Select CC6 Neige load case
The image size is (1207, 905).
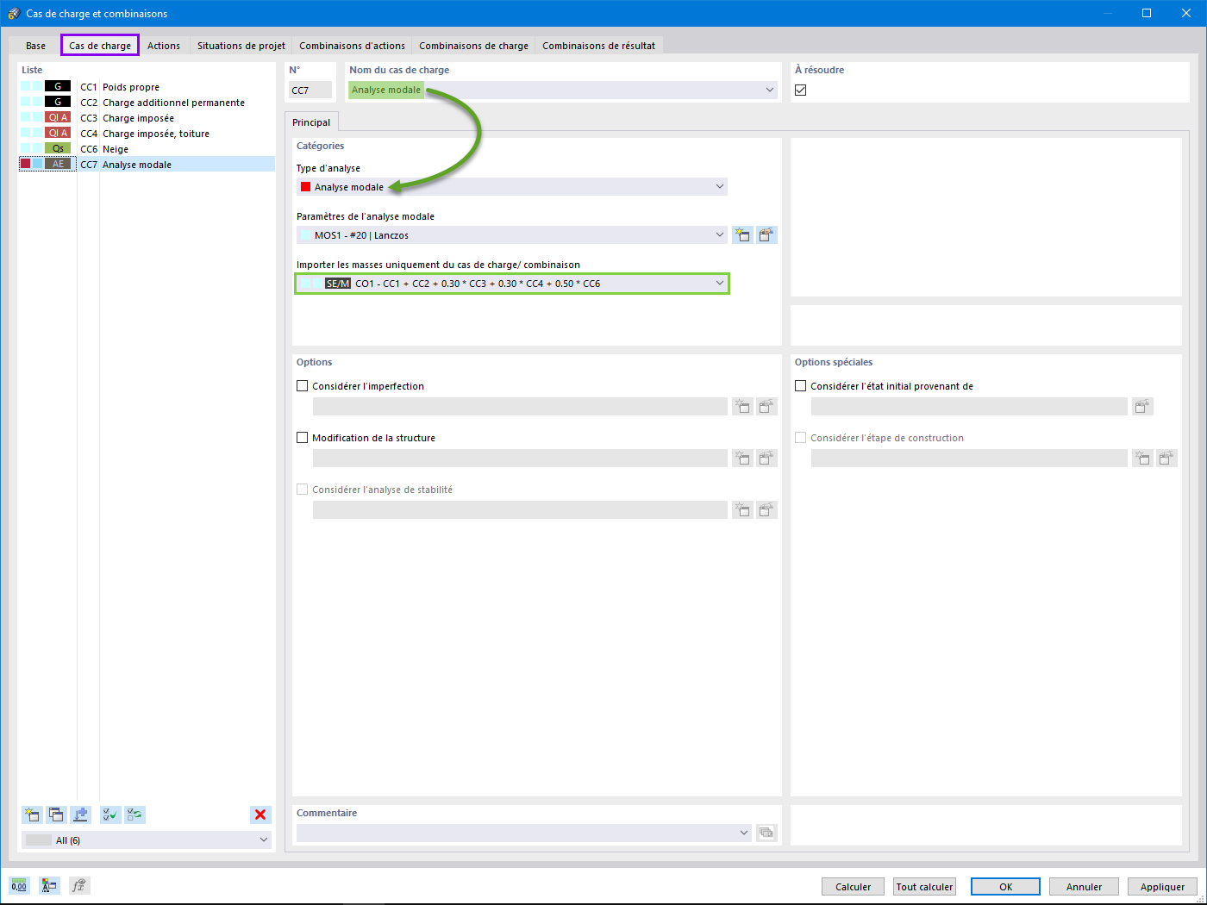147,149
